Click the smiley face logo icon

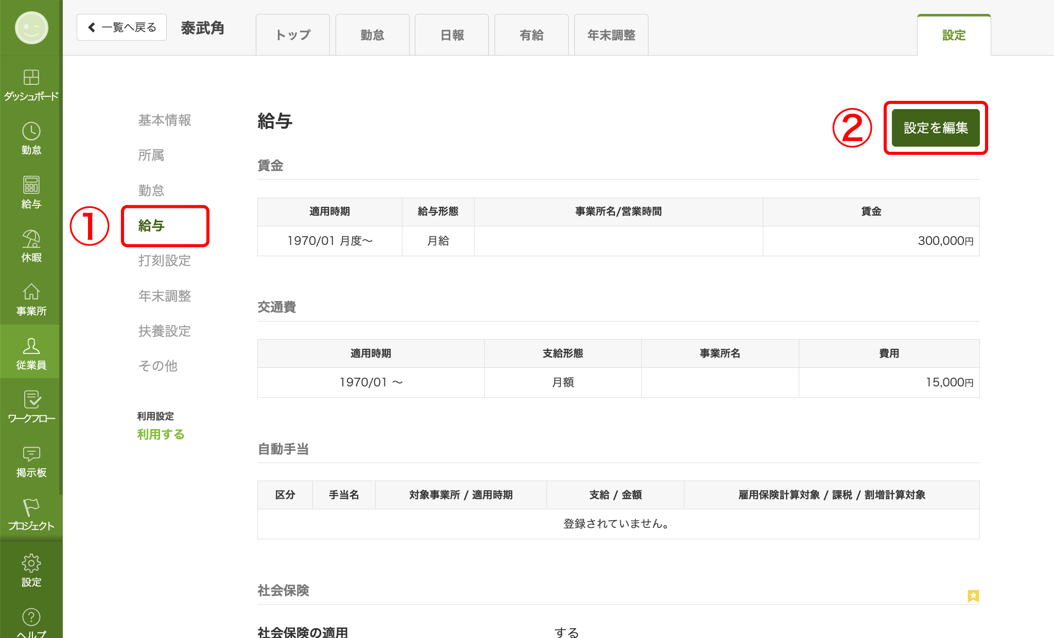tap(31, 28)
